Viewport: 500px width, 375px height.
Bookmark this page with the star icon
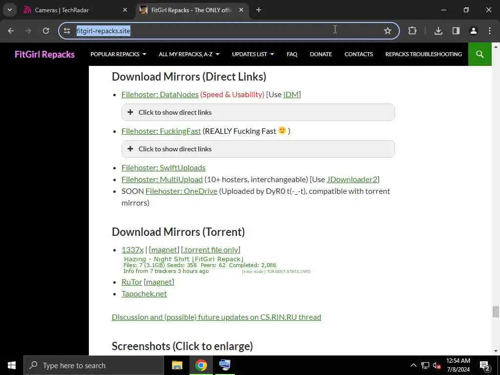[x=387, y=31]
